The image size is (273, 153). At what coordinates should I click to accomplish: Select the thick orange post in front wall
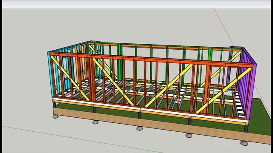[x=206, y=90]
